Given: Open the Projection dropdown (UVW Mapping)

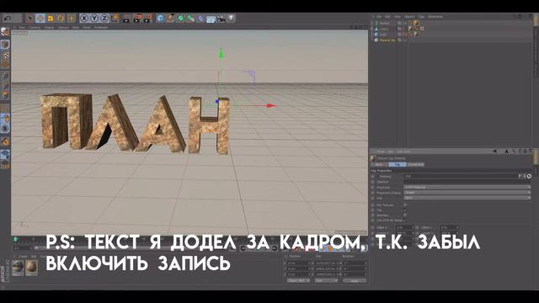Looking at the screenshot, I should click(x=467, y=187).
